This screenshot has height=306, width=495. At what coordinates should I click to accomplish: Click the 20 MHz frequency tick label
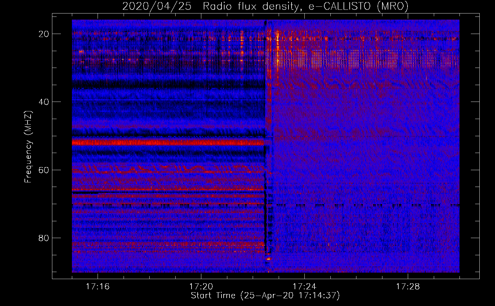click(x=44, y=34)
